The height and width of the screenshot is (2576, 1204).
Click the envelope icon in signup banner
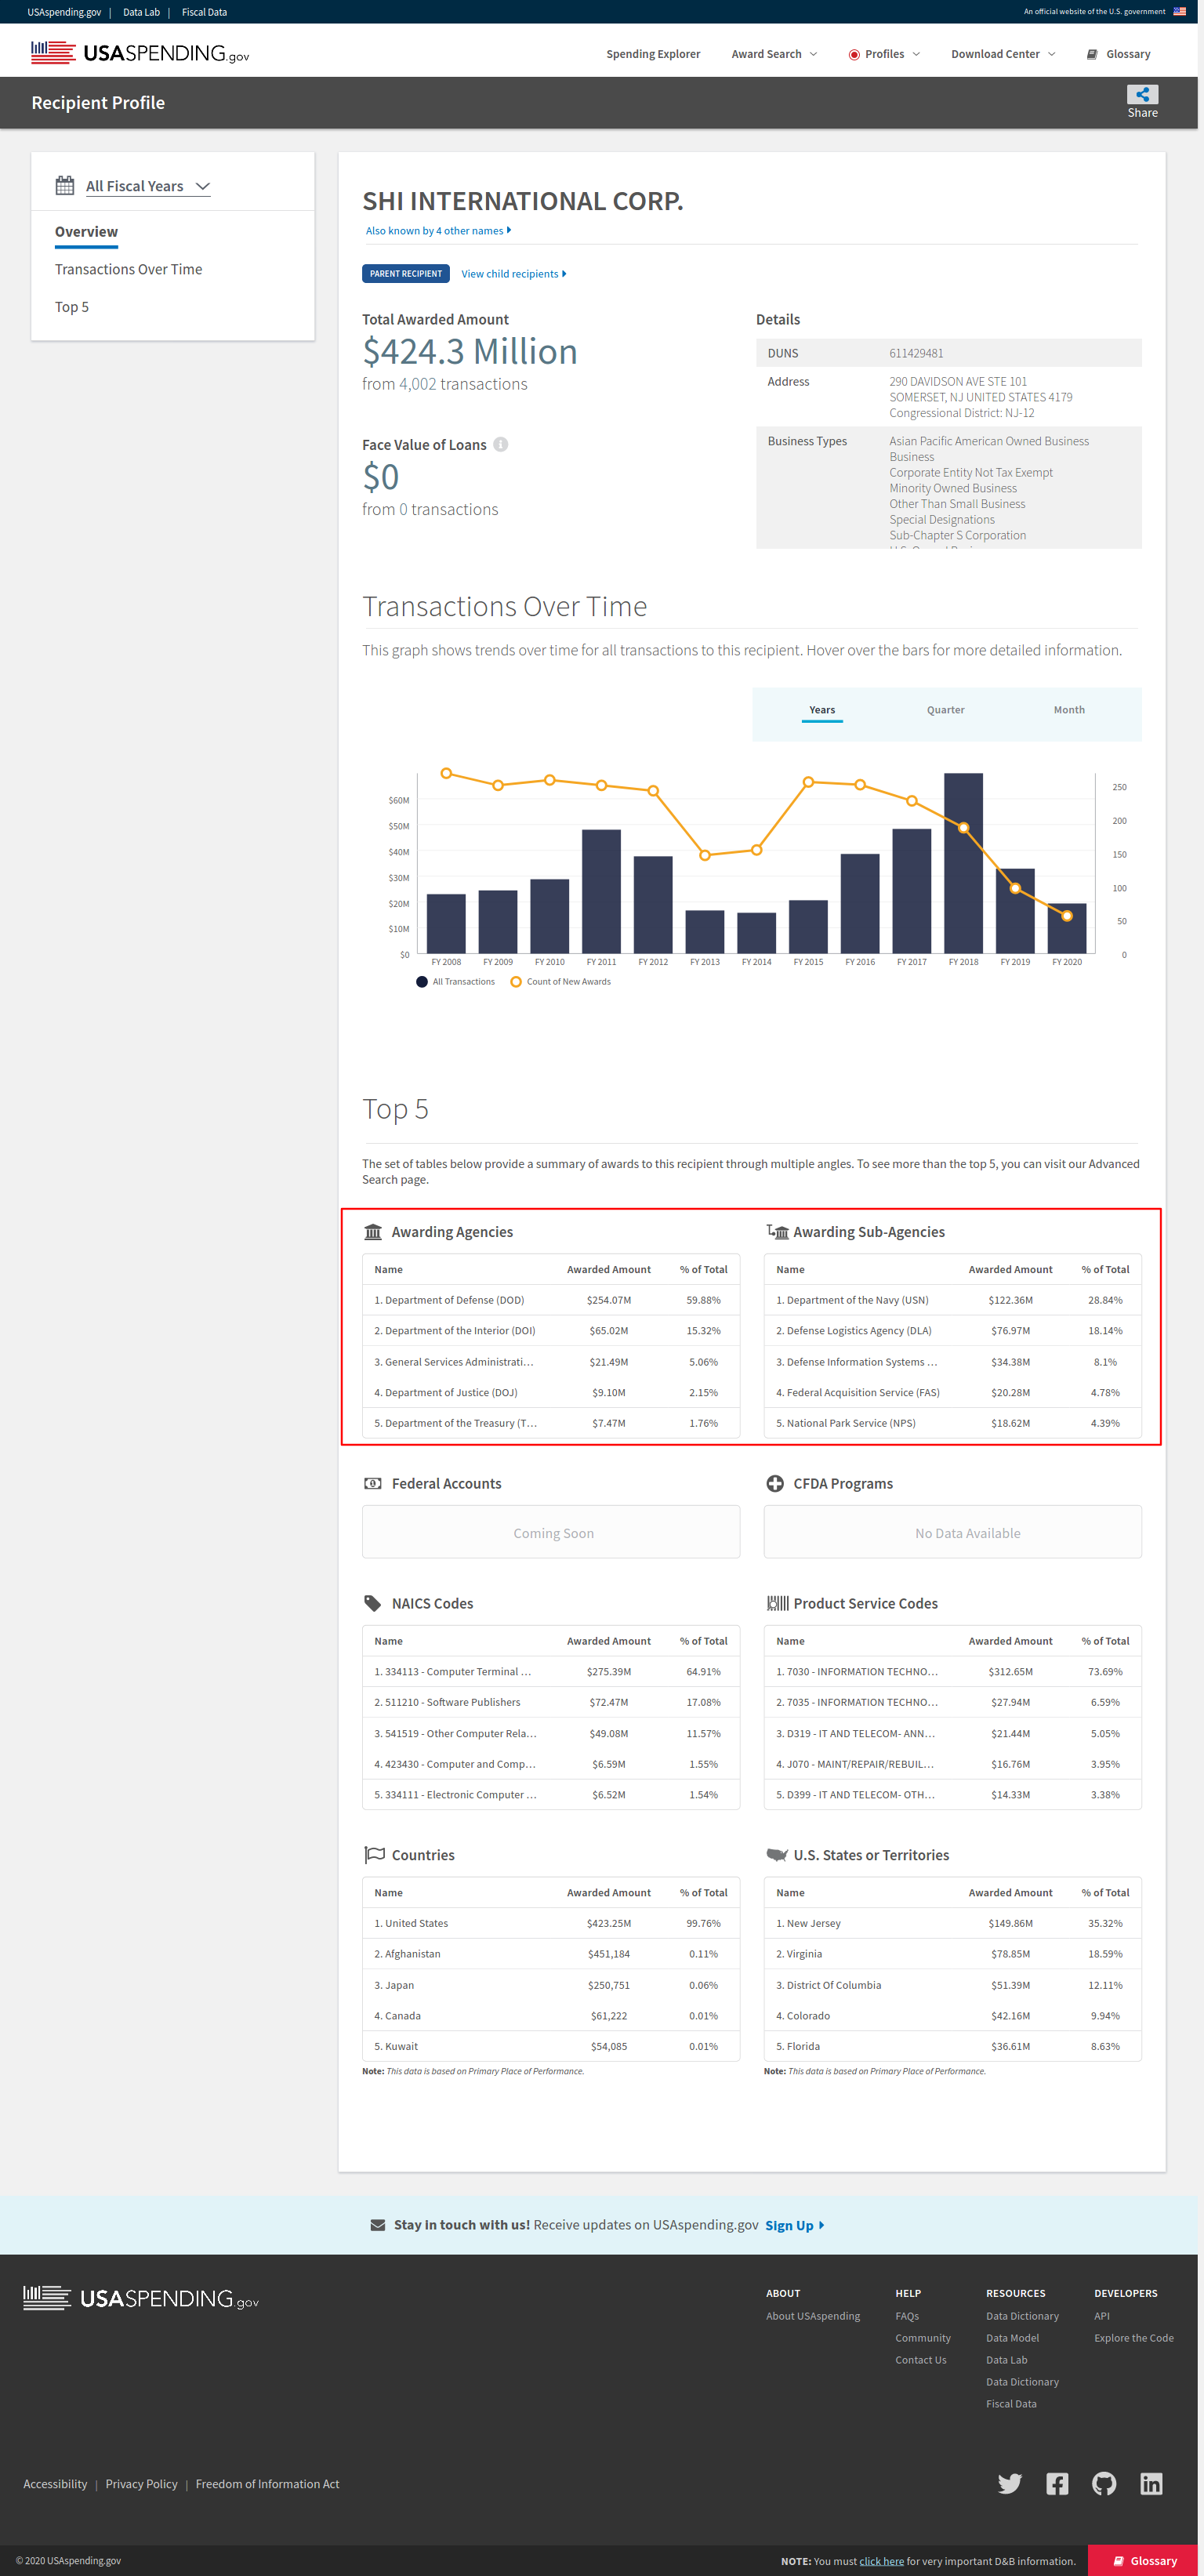[x=378, y=2225]
